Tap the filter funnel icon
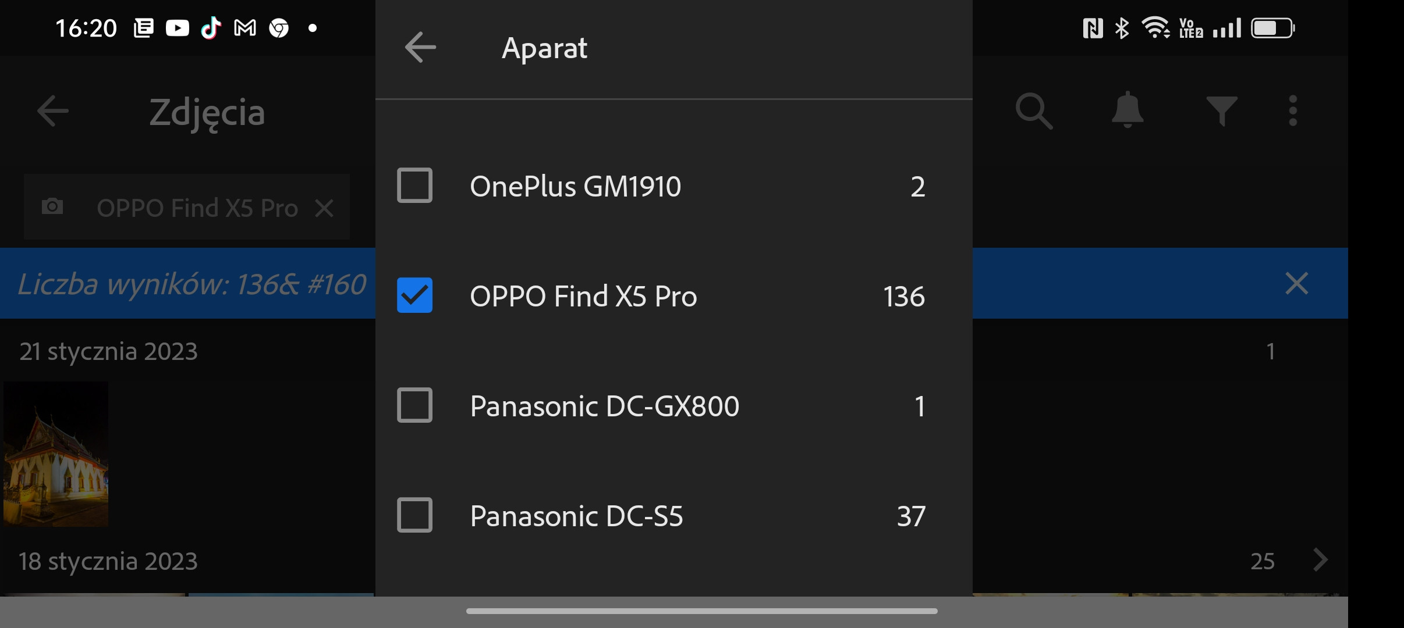1404x628 pixels. pos(1221,111)
